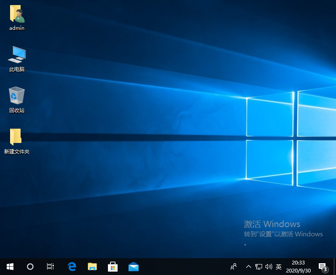
Task: Open Task View from the taskbar
Action: [x=50, y=267]
